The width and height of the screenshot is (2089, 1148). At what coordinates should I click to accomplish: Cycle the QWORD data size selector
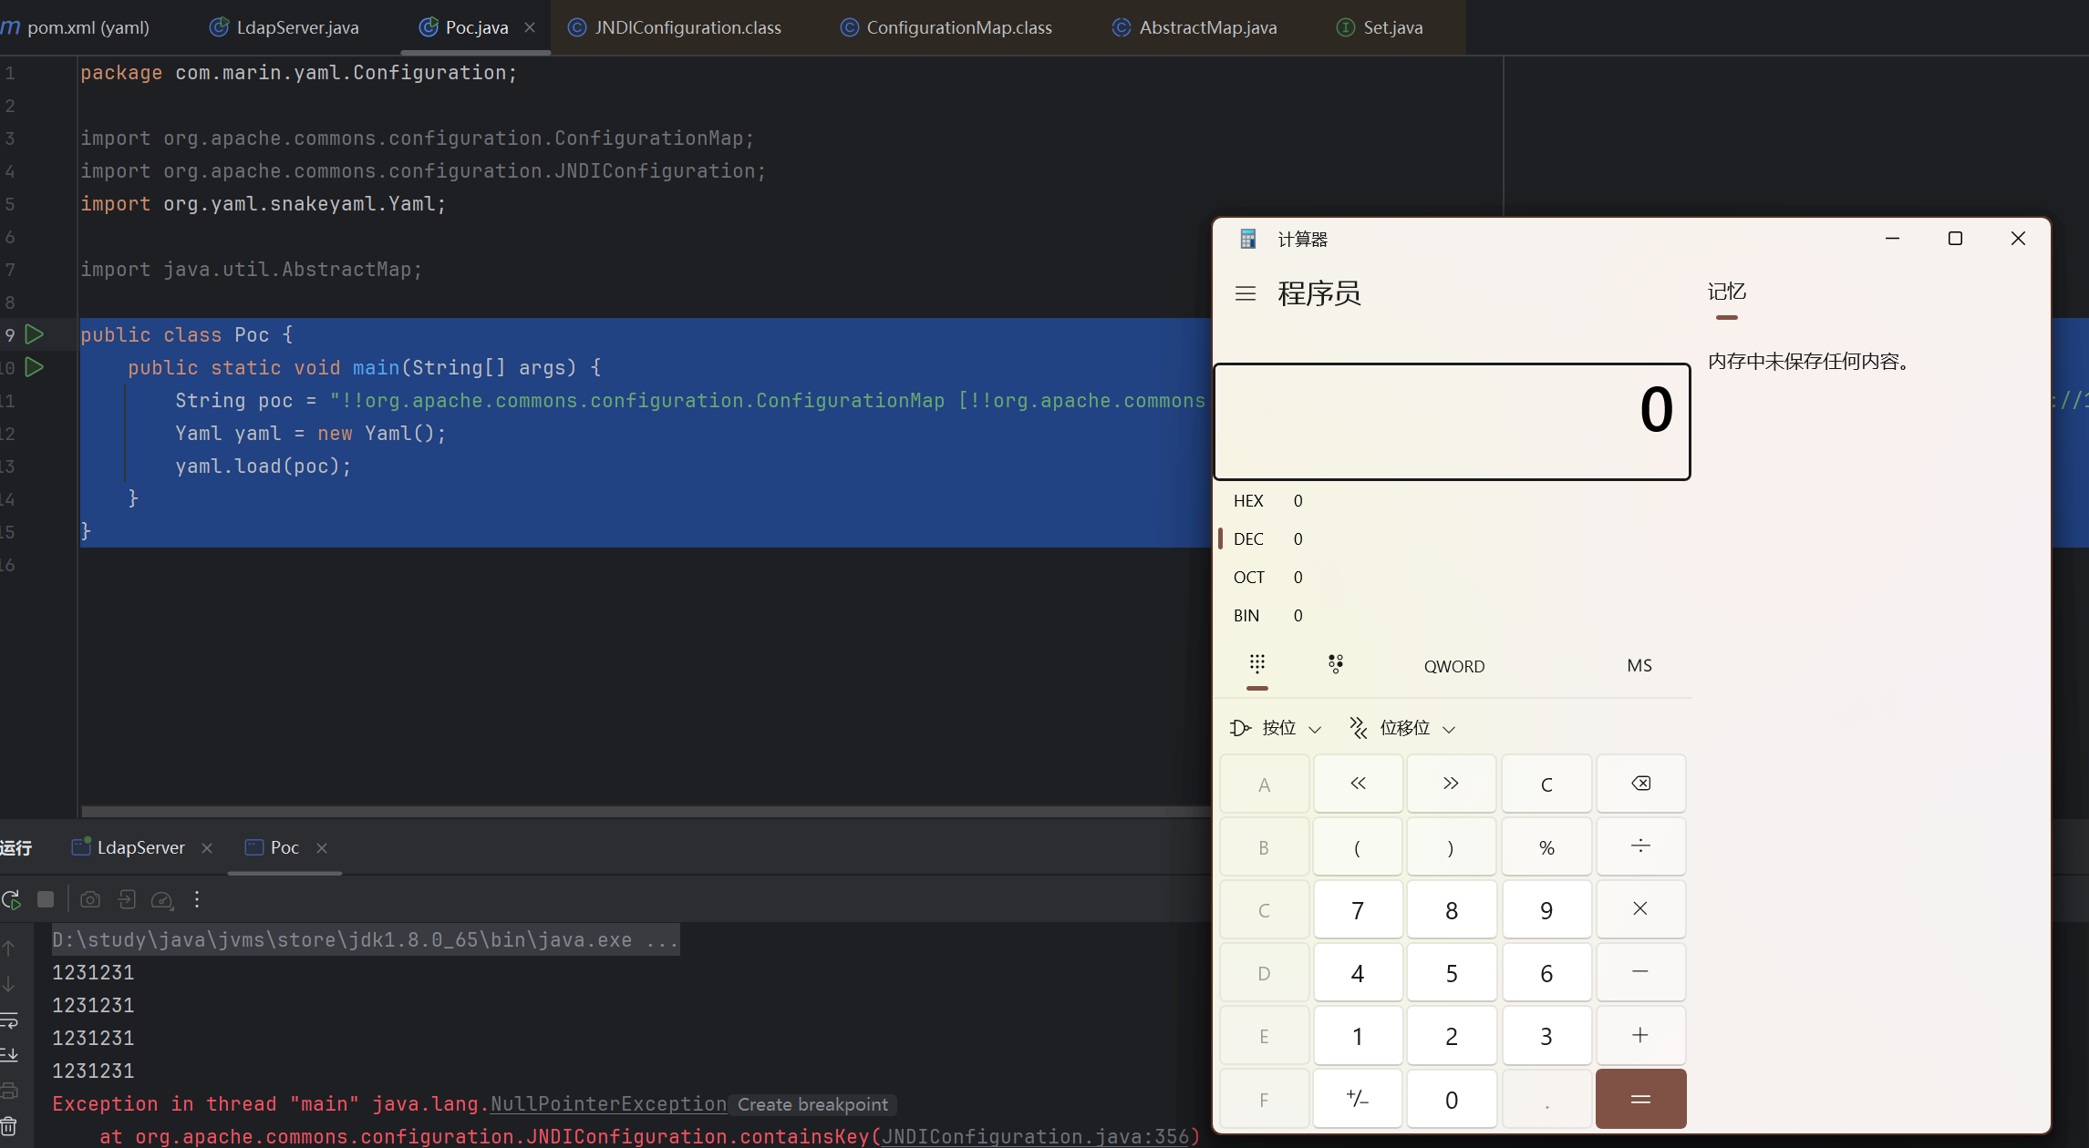pos(1454,666)
